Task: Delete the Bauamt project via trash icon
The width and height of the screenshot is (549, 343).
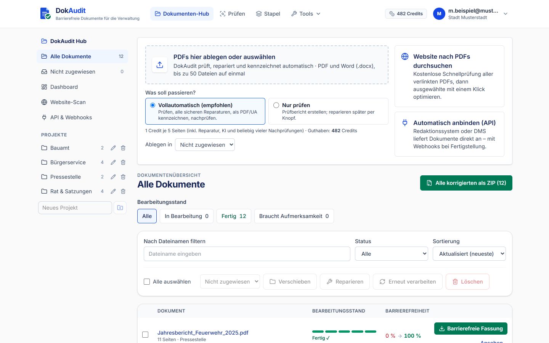Action: tap(123, 148)
